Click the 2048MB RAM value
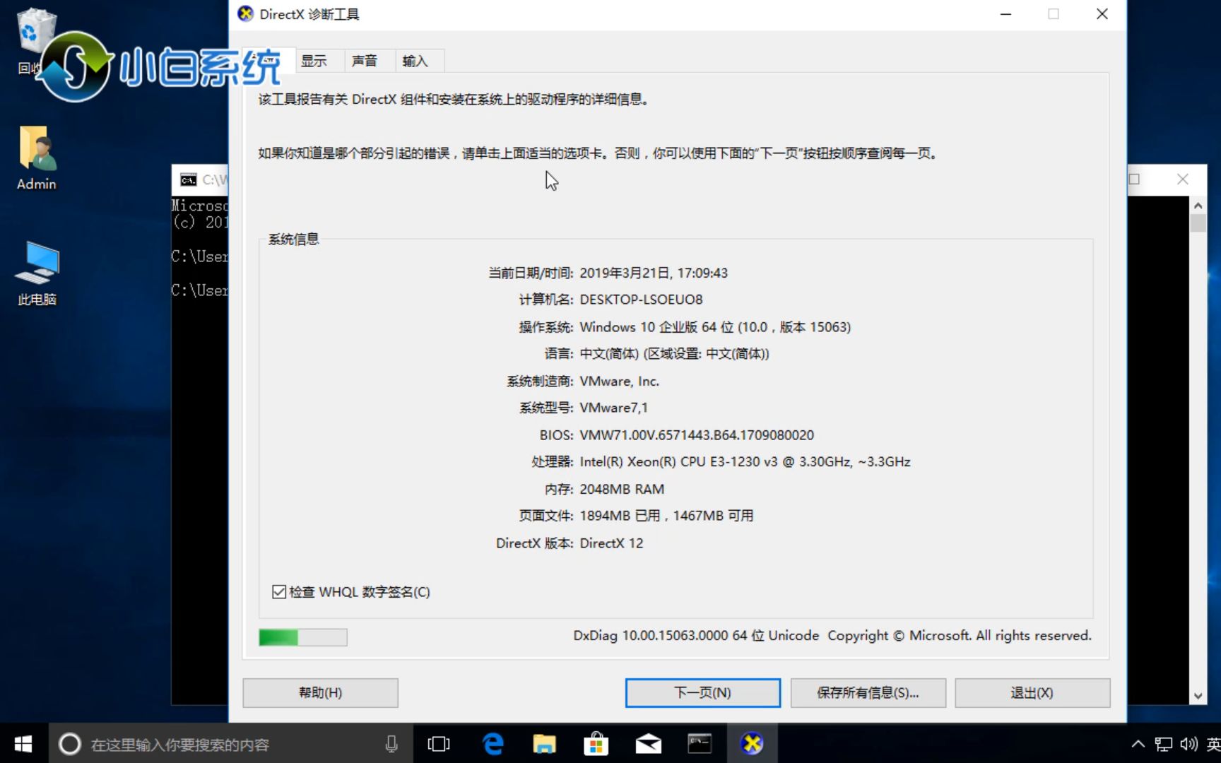Viewport: 1221px width, 763px height. (x=622, y=489)
